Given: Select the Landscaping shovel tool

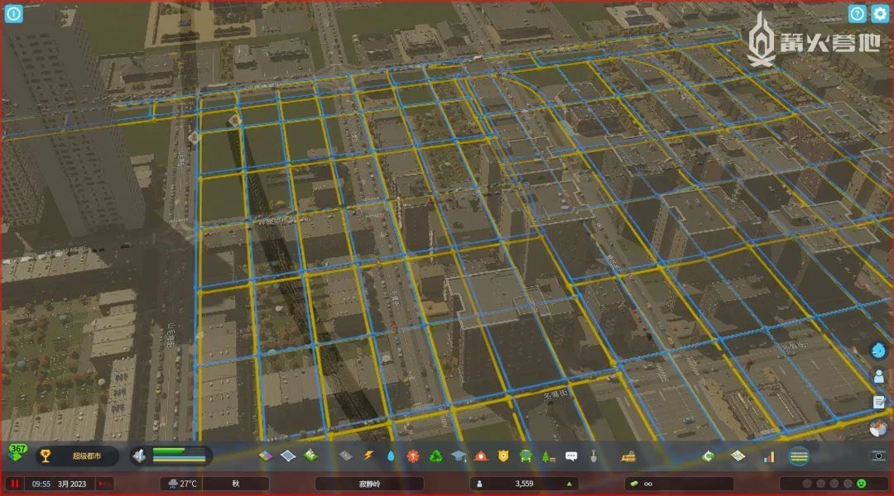Looking at the screenshot, I should point(594,456).
